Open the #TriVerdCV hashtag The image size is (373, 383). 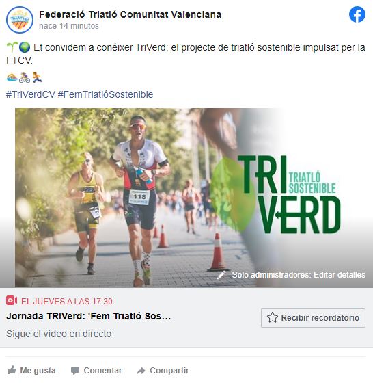(31, 94)
